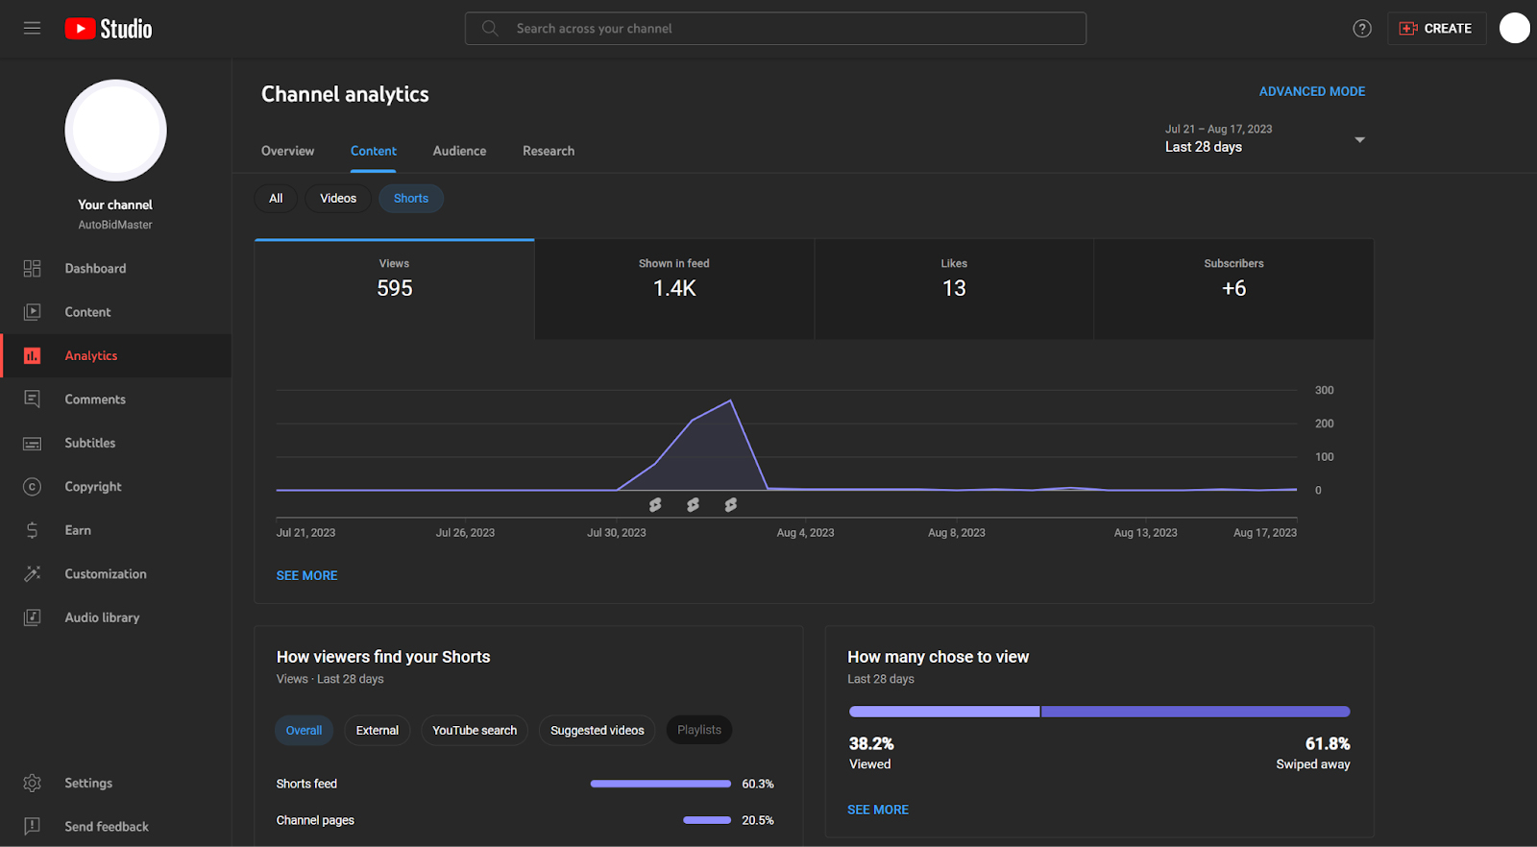This screenshot has height=847, width=1537.
Task: Open Customization magic wand icon
Action: point(32,574)
